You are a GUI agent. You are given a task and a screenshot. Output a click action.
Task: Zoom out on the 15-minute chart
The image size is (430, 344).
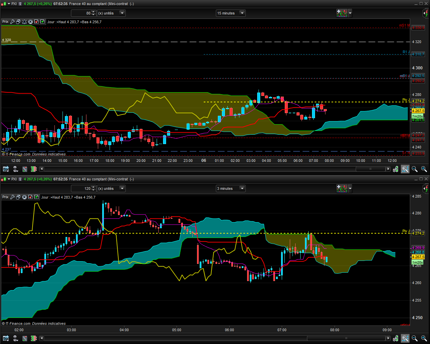pyautogui.click(x=415, y=169)
